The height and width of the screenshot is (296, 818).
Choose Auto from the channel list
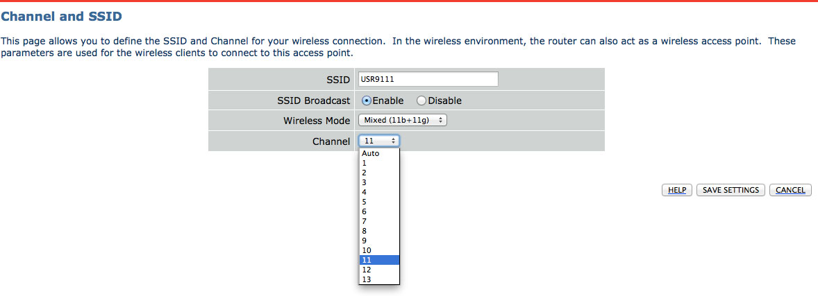[379, 153]
